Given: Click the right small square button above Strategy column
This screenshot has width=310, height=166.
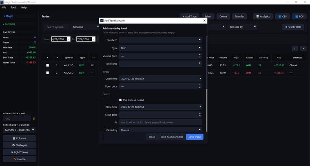Looking at the screenshot, I should point(303,48).
